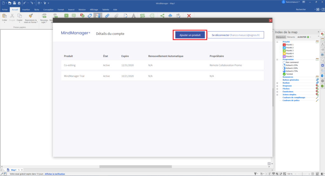The width and height of the screenshot is (325, 176).
Task: Click the new document icon in title bar
Action: 3,3
